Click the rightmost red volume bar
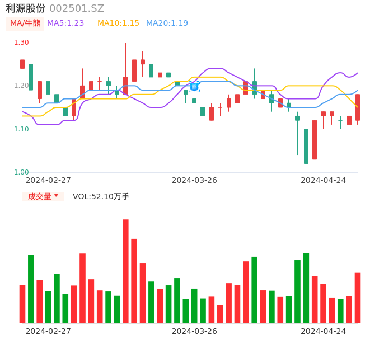Viewport: 384px width, 339px height. coord(358,298)
